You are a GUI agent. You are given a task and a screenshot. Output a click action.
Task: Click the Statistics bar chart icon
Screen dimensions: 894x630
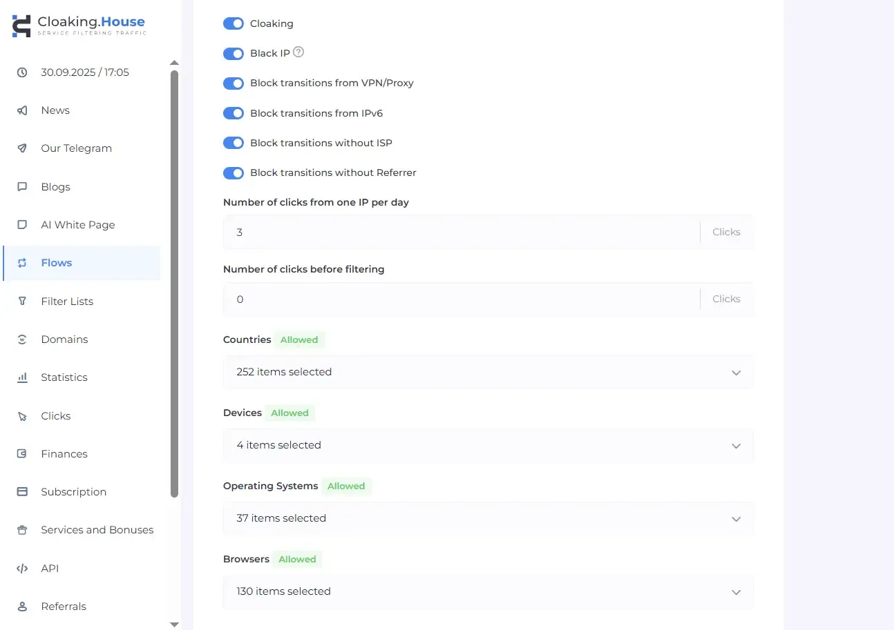21,377
